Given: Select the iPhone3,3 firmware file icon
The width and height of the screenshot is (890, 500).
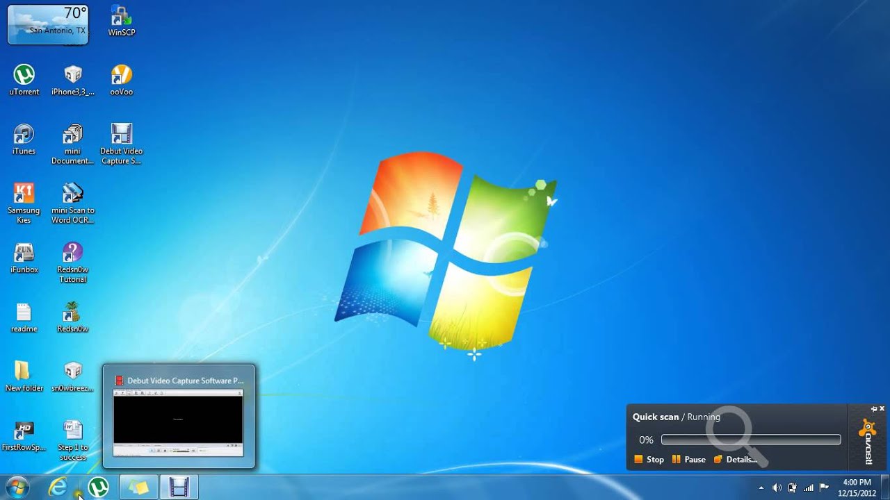Looking at the screenshot, I should pos(72,80).
